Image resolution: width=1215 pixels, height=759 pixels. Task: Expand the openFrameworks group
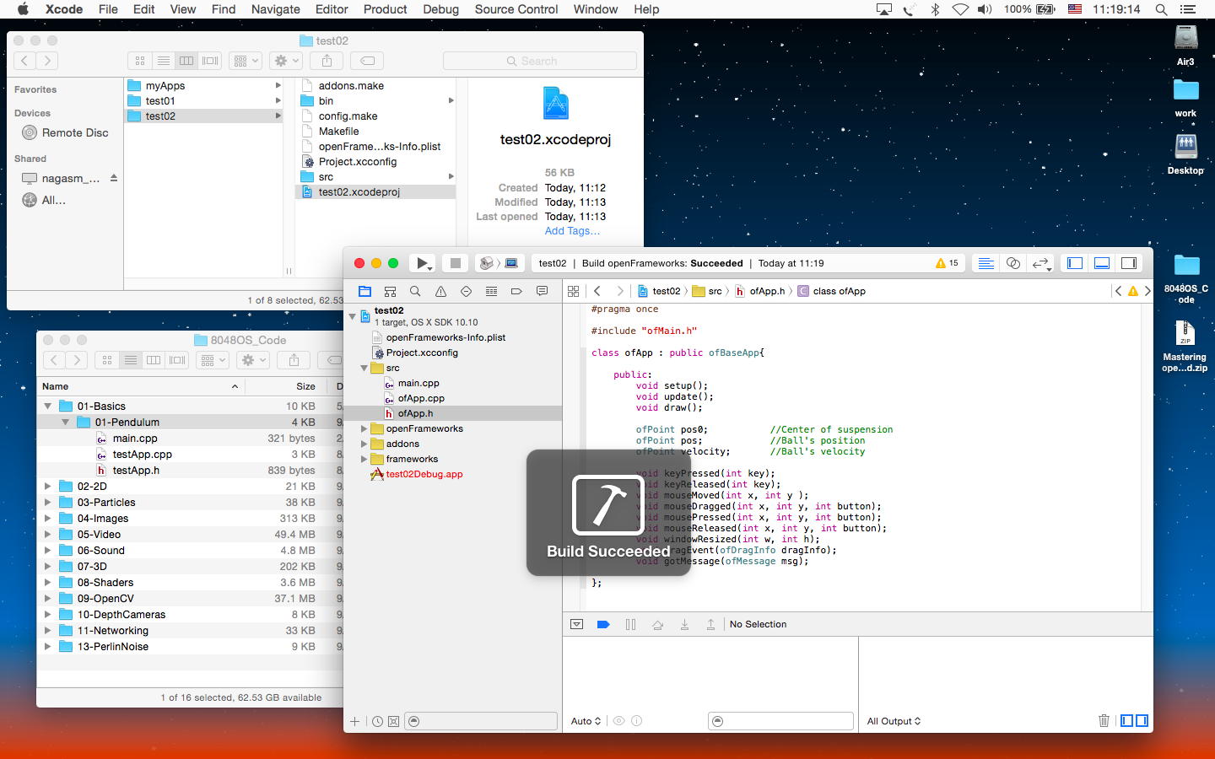pos(364,429)
